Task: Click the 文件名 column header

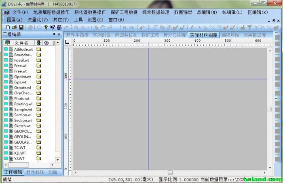Action: pos(21,43)
